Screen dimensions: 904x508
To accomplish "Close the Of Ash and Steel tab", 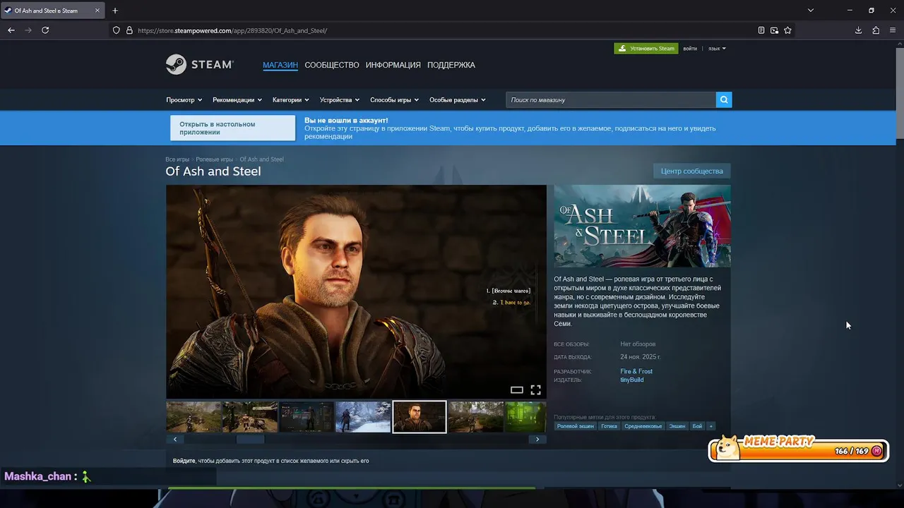I will [97, 11].
